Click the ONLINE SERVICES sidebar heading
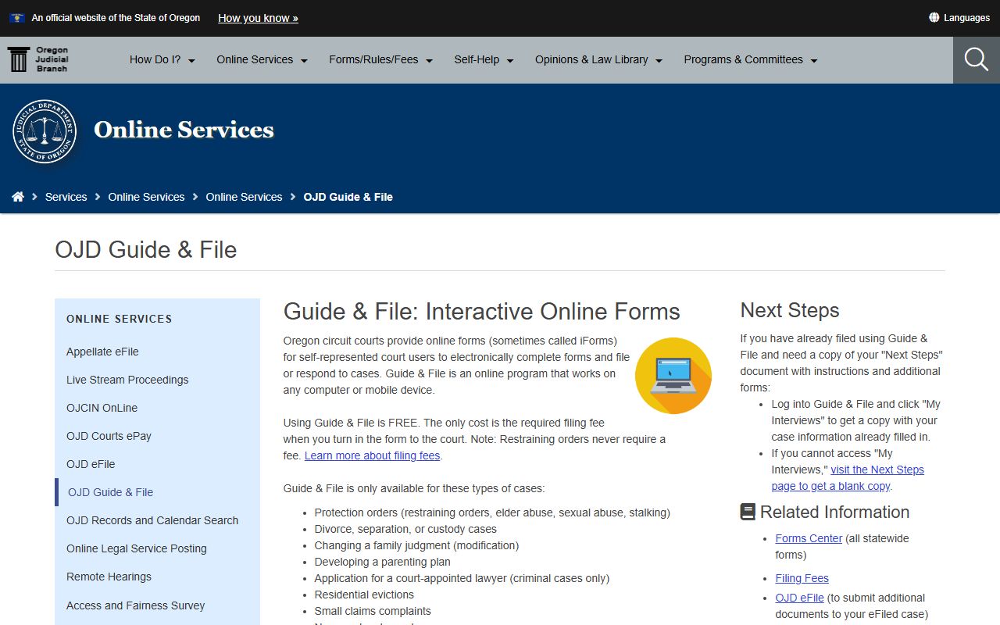This screenshot has width=1000, height=625. point(120,319)
